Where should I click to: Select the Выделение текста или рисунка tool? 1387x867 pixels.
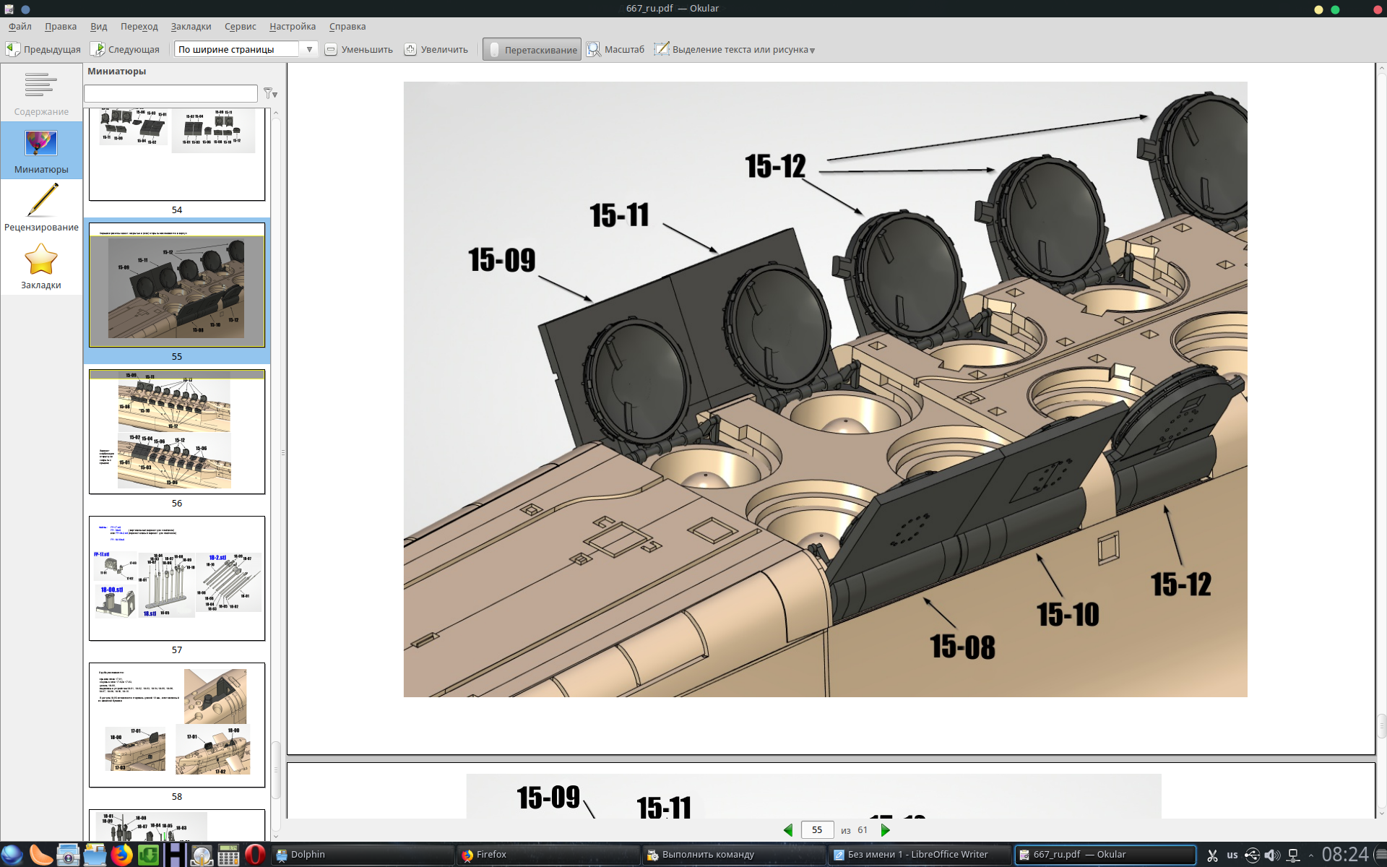[x=730, y=49]
